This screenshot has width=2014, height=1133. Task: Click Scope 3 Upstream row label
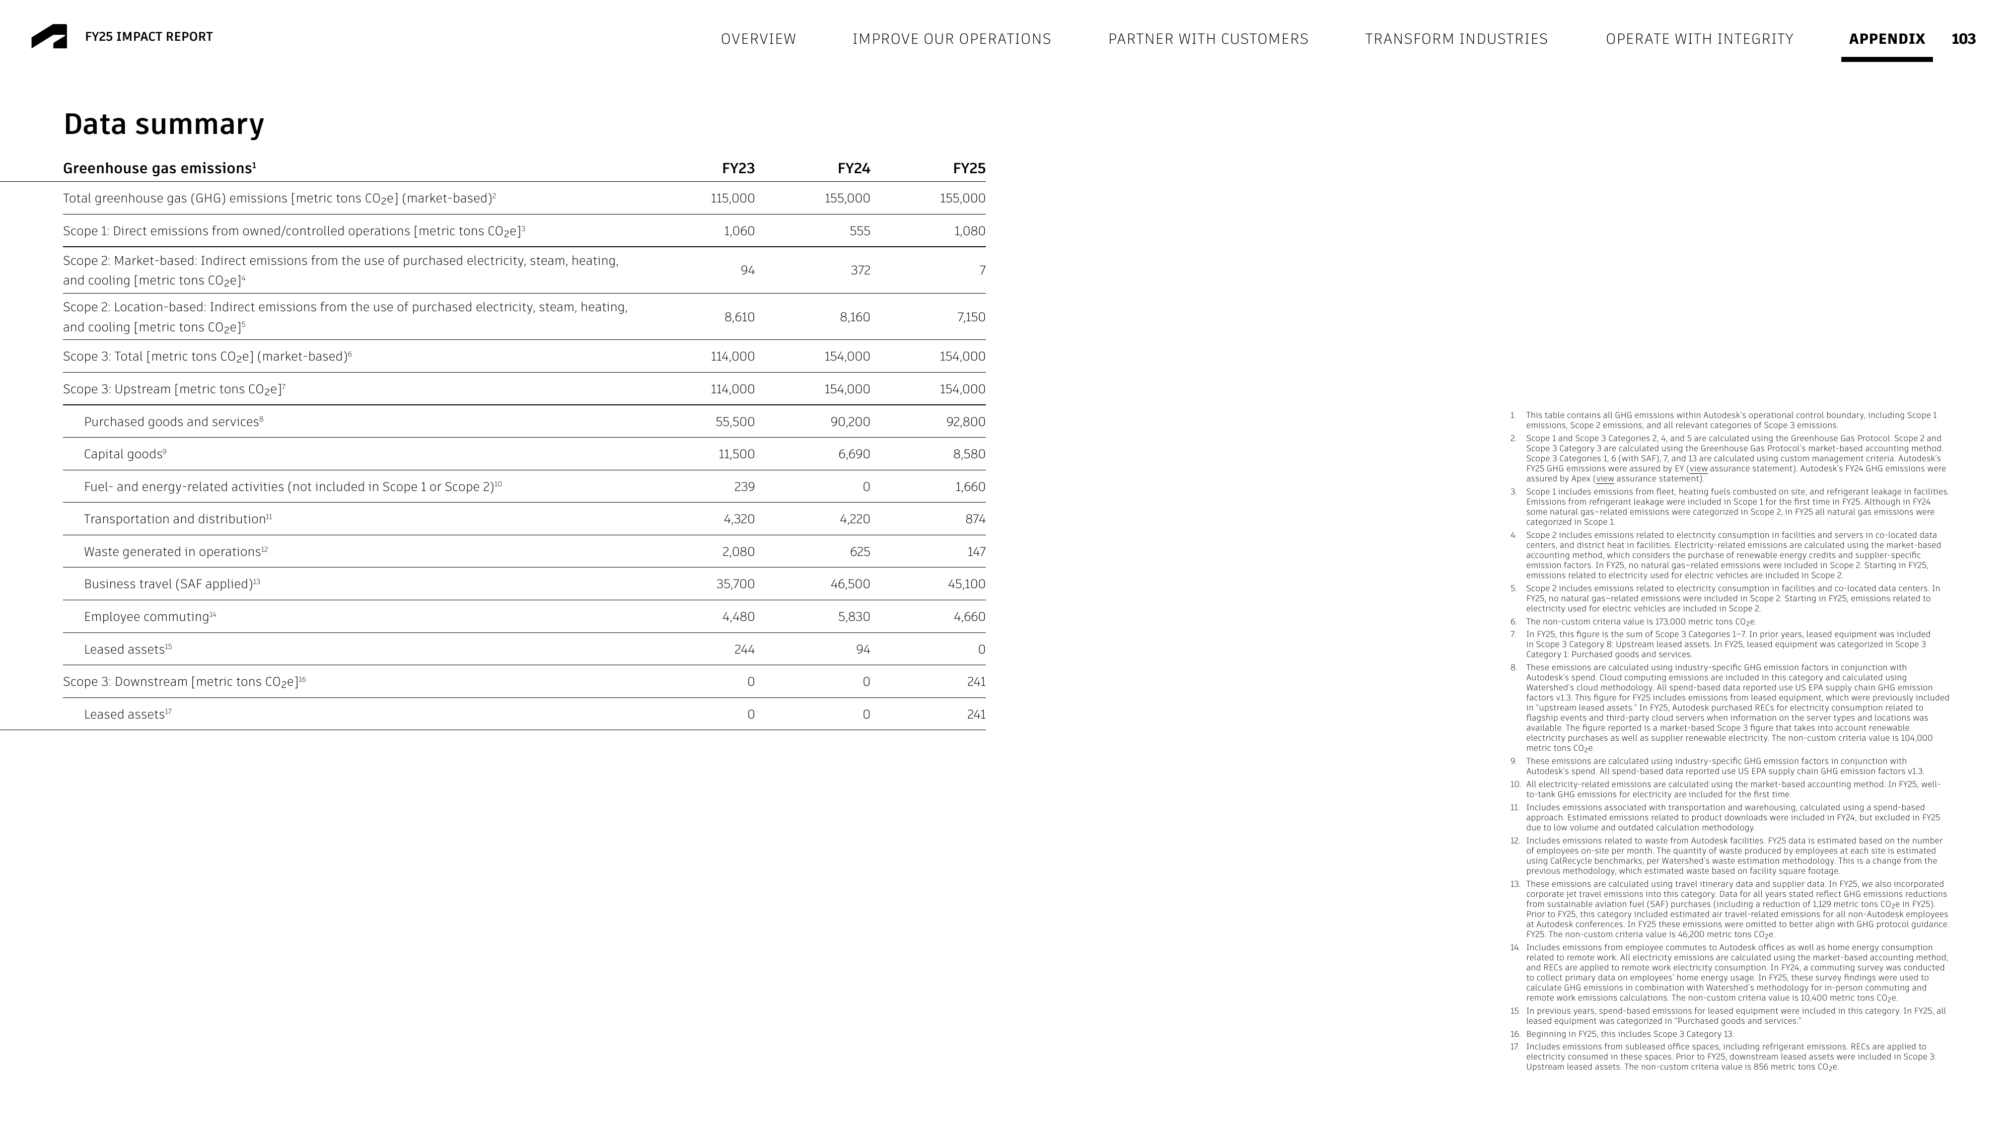[174, 389]
